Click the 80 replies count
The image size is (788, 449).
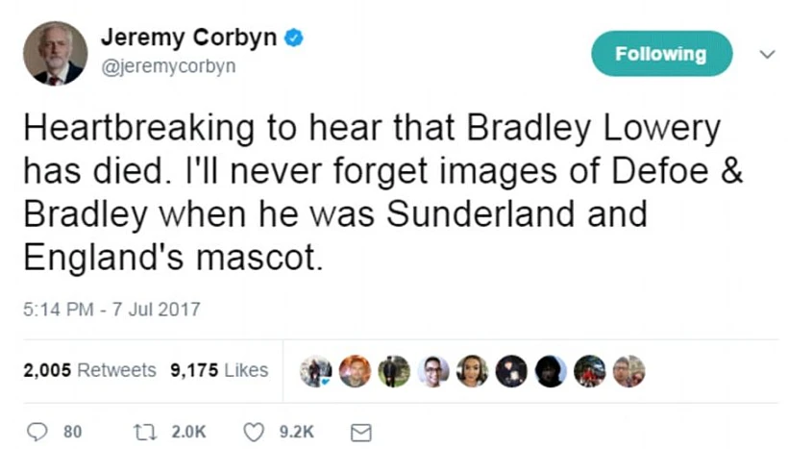[x=73, y=433]
